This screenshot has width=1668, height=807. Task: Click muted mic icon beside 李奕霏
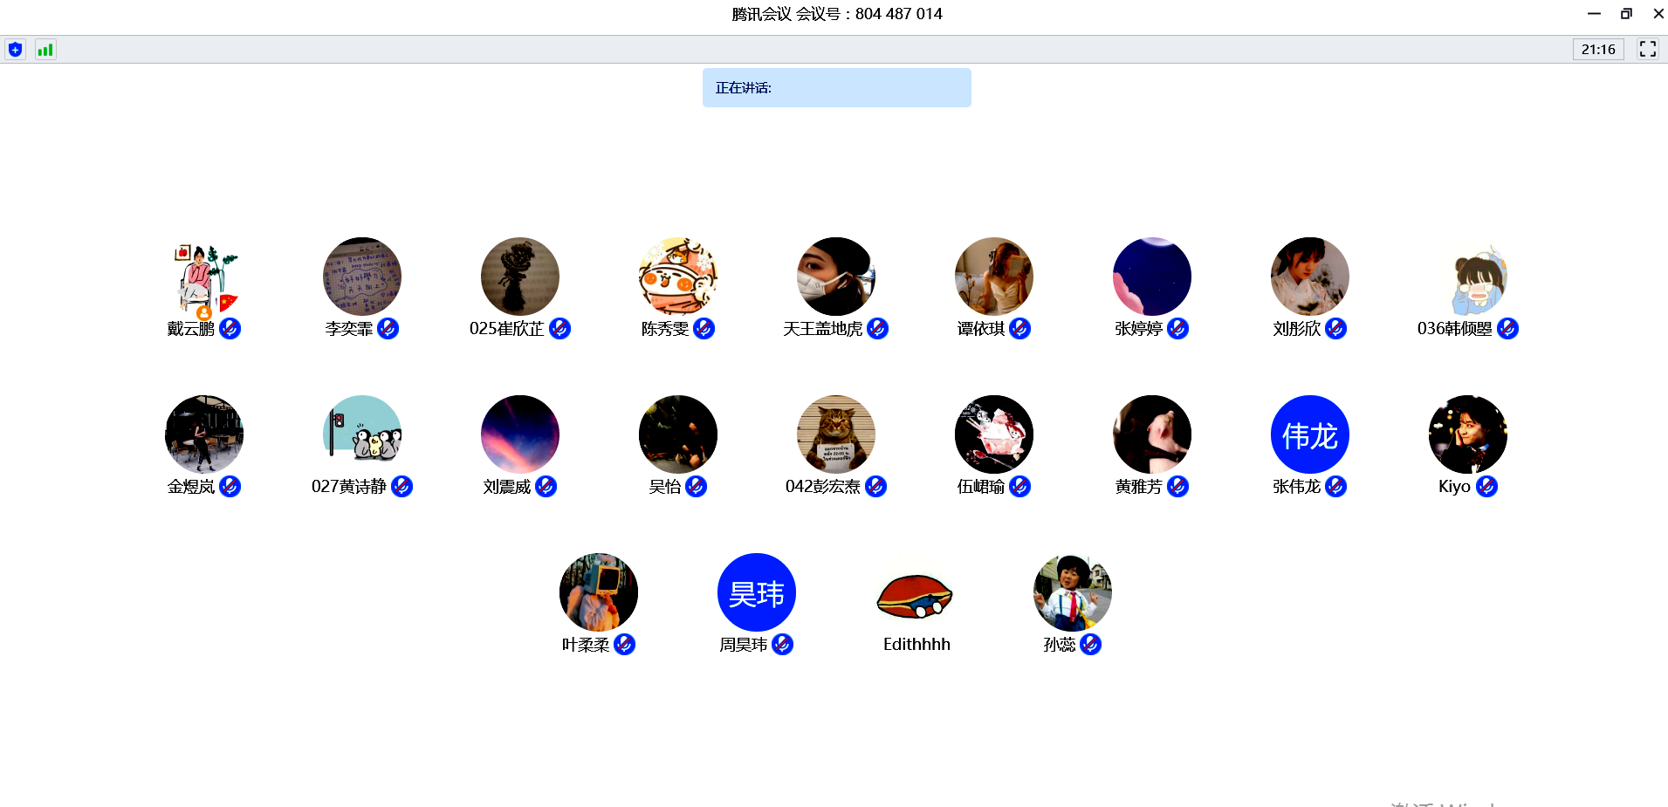point(388,328)
